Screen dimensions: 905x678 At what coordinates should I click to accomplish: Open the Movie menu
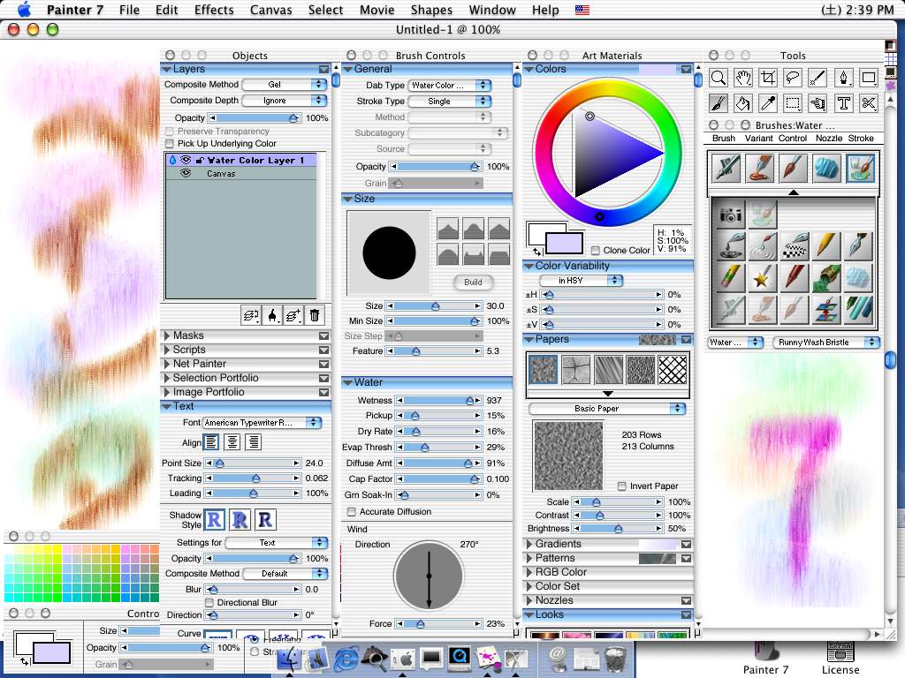tap(376, 10)
